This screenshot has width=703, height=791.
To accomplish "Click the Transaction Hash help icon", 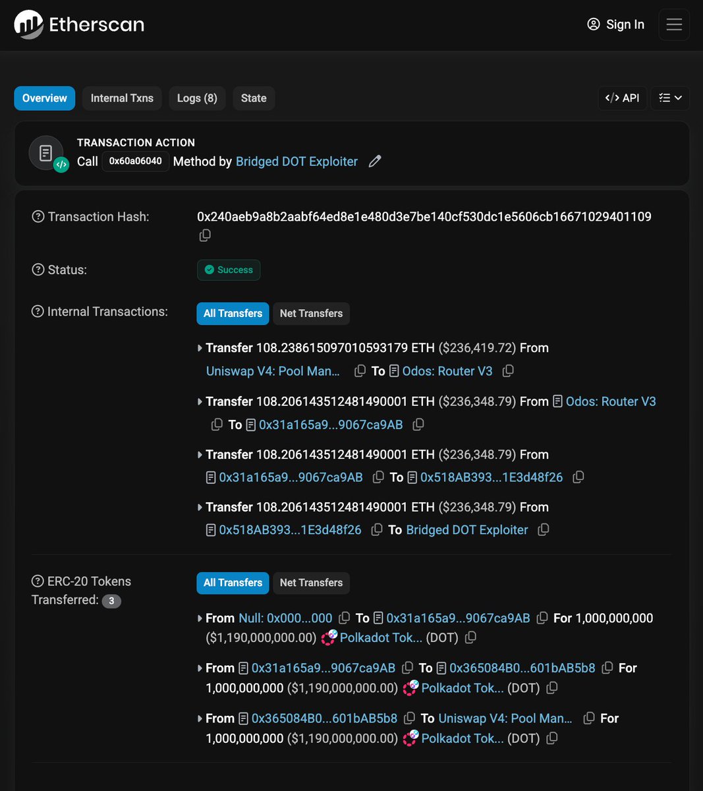I will pos(38,216).
